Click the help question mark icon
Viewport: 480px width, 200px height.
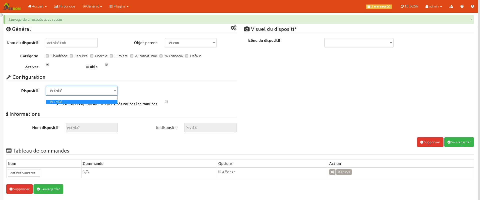coord(462,6)
